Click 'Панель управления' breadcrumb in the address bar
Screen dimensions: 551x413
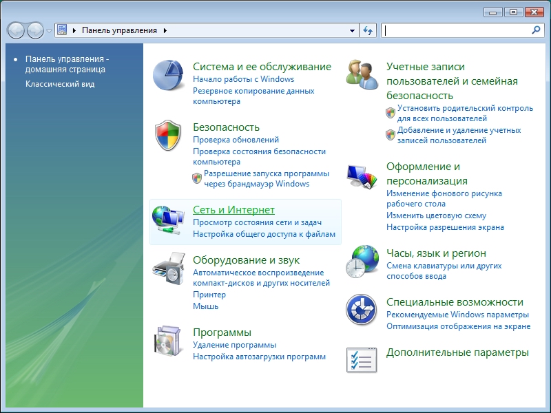coord(119,30)
